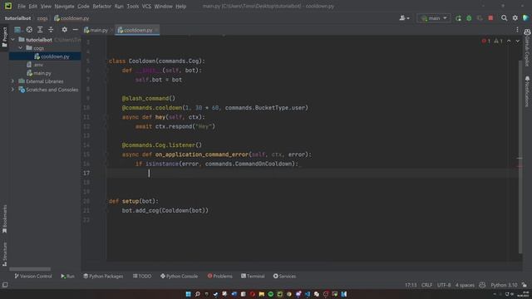532x299 pixels.
Task: Start debugging with the bug icon
Action: click(469, 18)
